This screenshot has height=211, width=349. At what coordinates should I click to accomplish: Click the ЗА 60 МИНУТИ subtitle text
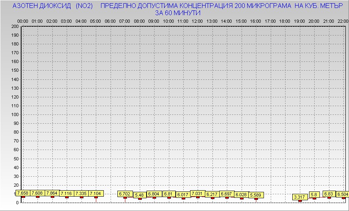pyautogui.click(x=177, y=13)
